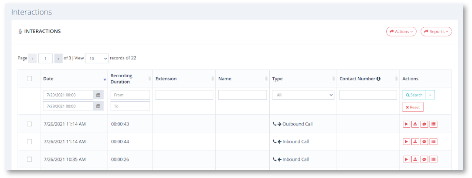Open details list for the 10:35 AM call
Screen dimensions: 472x178
tap(433, 159)
